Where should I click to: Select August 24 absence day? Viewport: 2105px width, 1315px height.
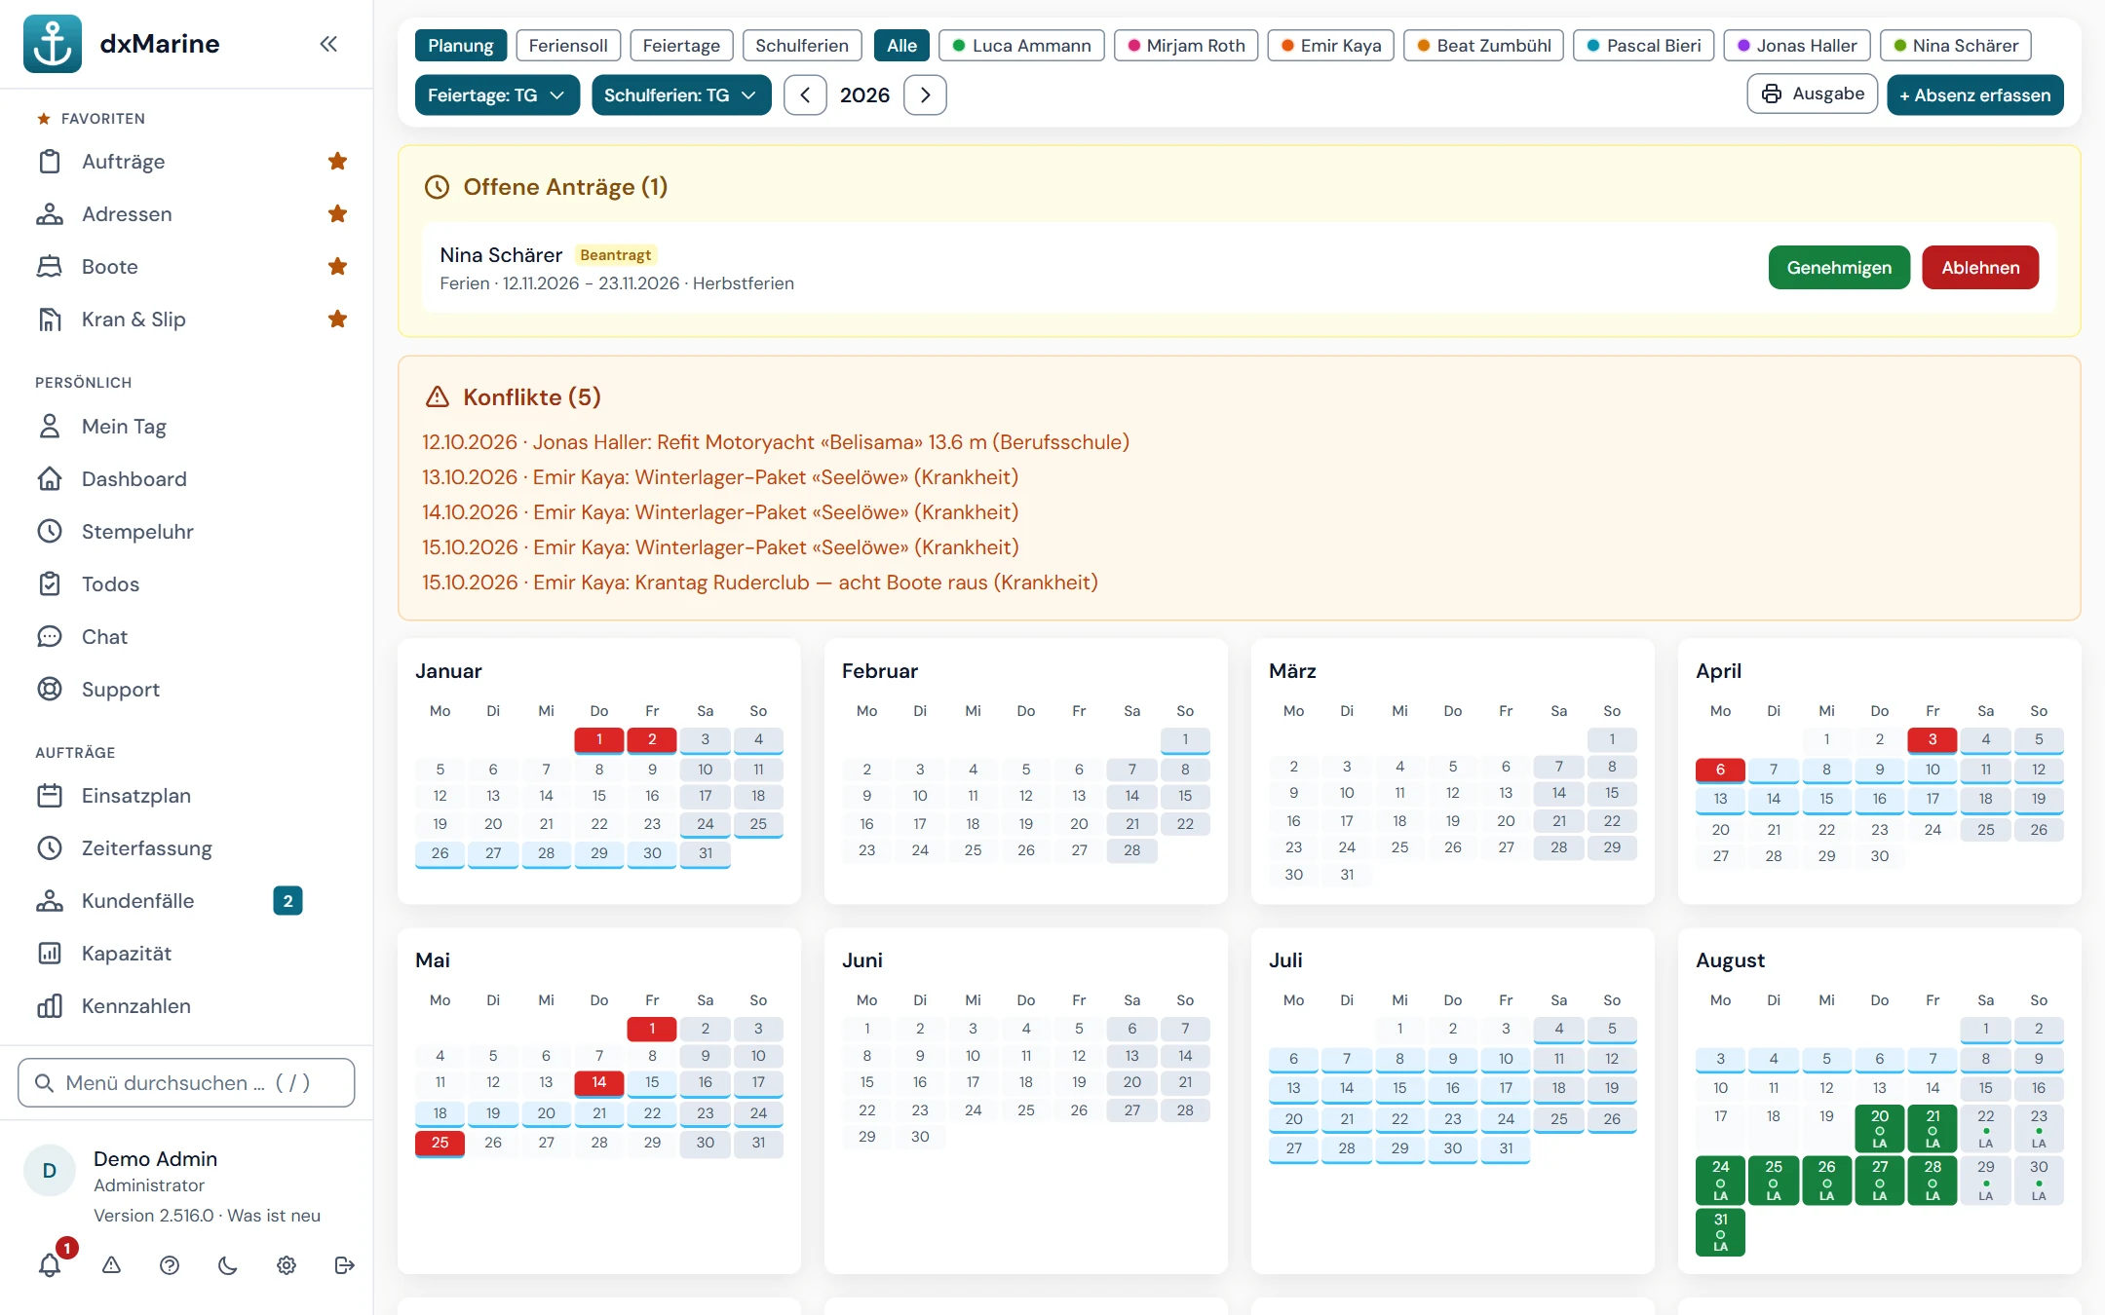1720,1181
